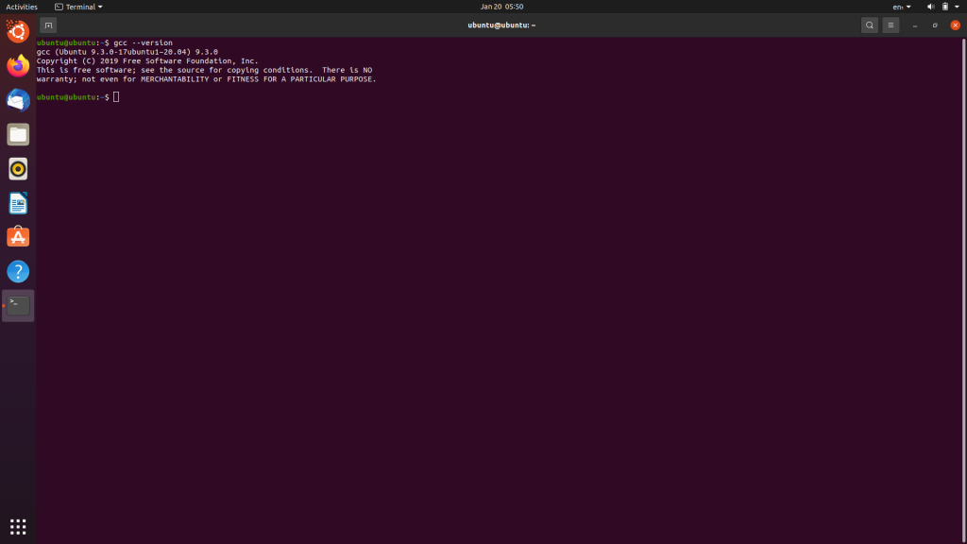Open the terminal hamburger menu
This screenshot has width=967, height=544.
tap(891, 25)
